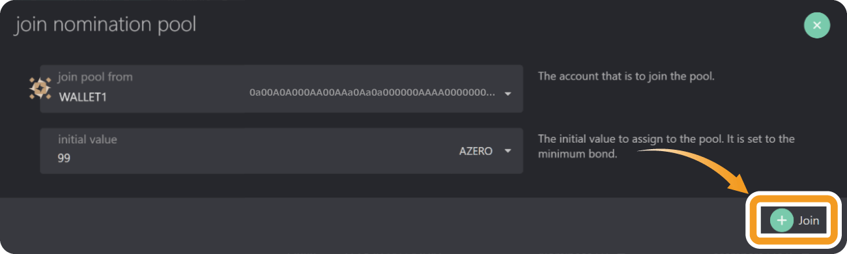Viewport: 847px width, 254px height.
Task: Click the "minimum bond" text
Action: (x=577, y=154)
